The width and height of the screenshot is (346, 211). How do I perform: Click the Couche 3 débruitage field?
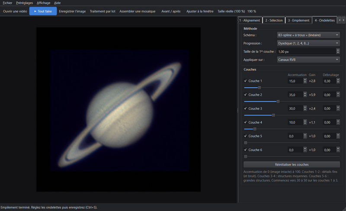(x=330, y=109)
